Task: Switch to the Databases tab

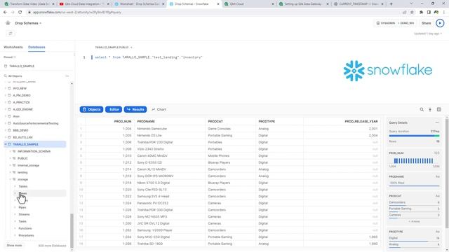Action: coord(36,47)
